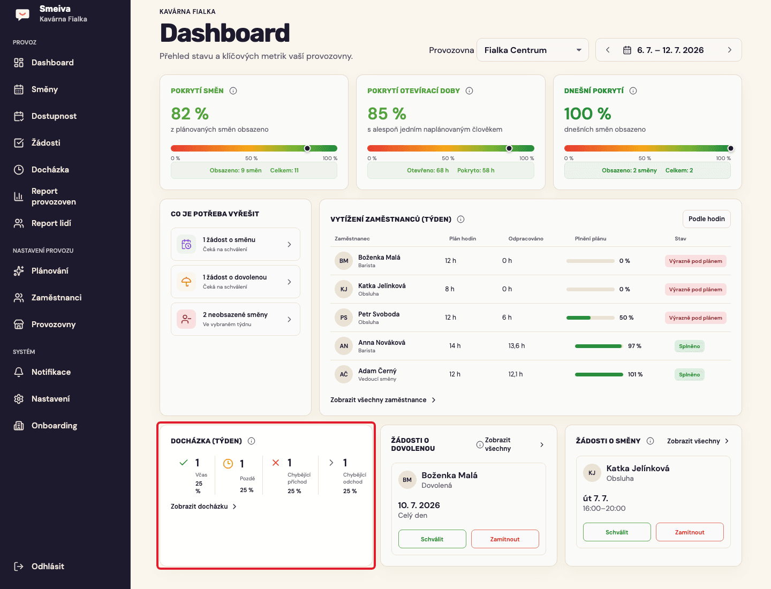The height and width of the screenshot is (589, 771).
Task: Click the Pokrytí směn gauge marker
Action: tap(307, 148)
